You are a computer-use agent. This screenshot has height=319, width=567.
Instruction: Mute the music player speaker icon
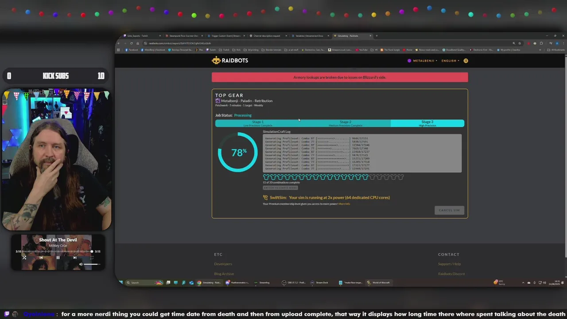pos(81,265)
